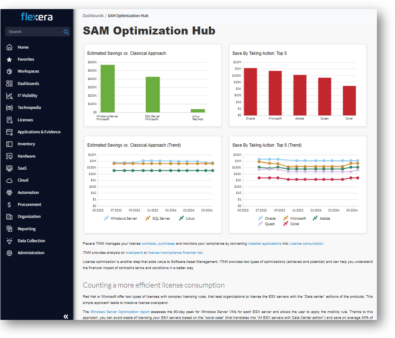
Task: Click the Adobe red bar
Action: pyautogui.click(x=300, y=95)
